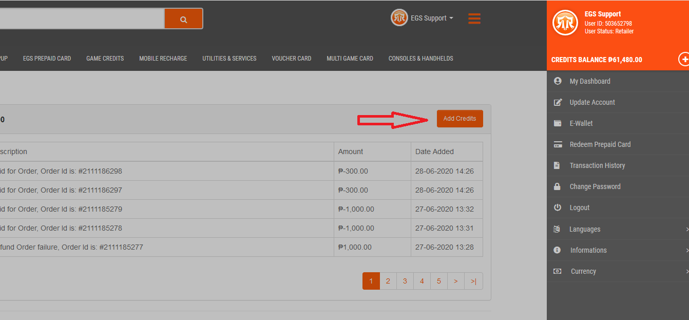Screen dimensions: 689x320
Task: Open Utilities & Services category
Action: pos(229,59)
